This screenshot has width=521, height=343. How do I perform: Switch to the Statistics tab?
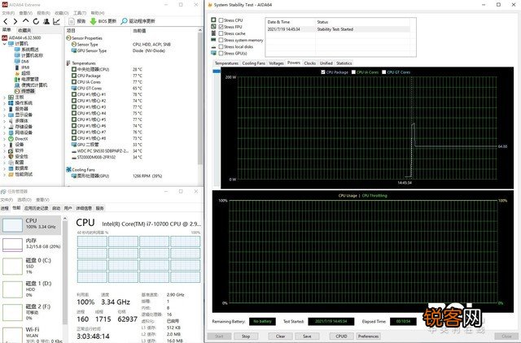(344, 63)
